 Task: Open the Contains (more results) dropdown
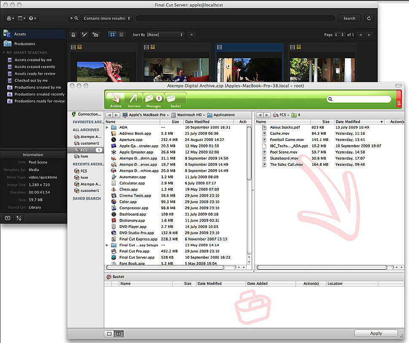point(107,18)
